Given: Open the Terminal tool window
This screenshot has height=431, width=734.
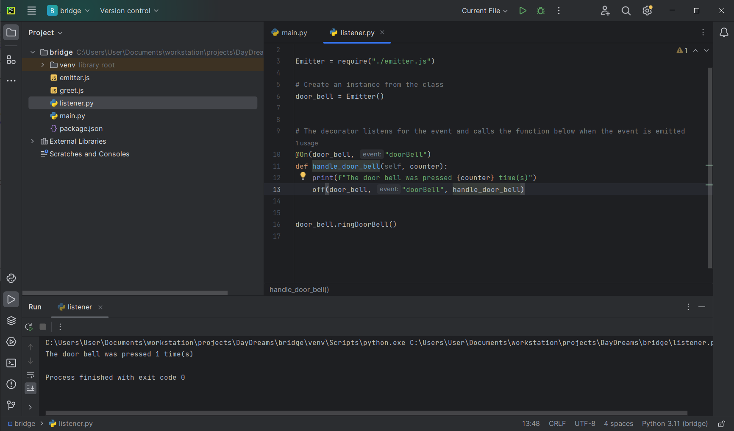Looking at the screenshot, I should point(11,363).
